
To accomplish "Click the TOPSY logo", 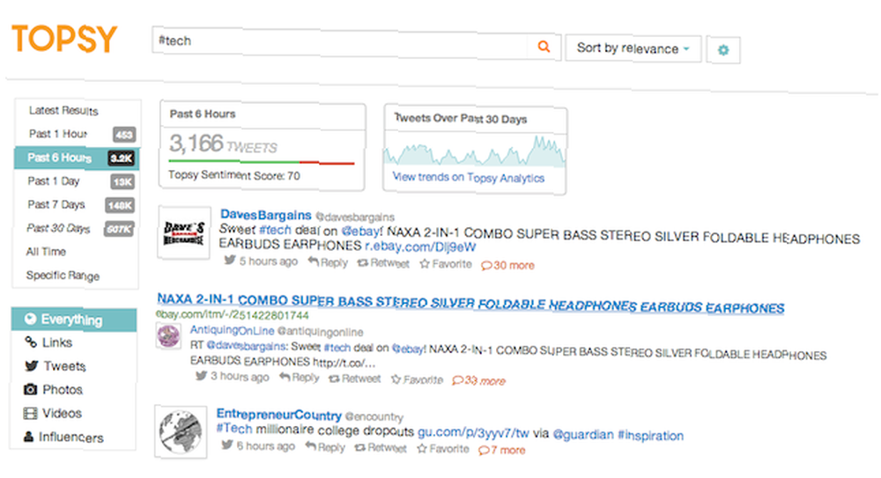I will [x=64, y=39].
